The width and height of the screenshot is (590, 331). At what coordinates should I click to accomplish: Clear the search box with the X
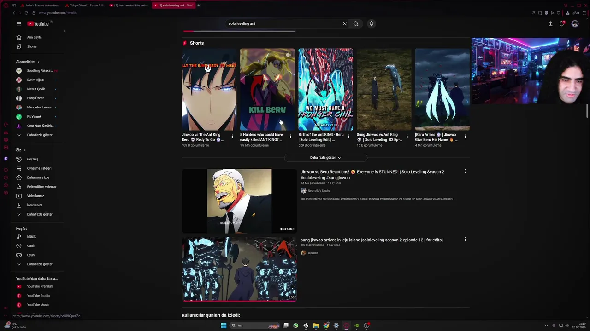[x=344, y=23]
